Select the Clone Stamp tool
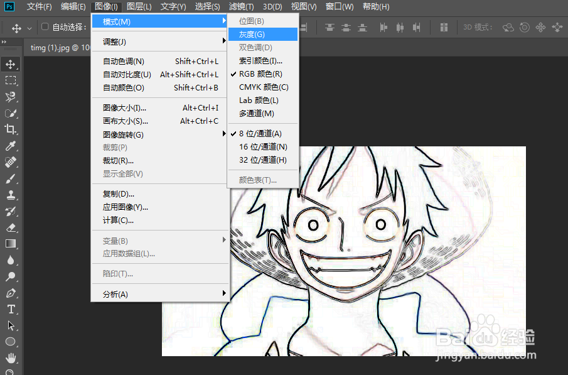 [x=11, y=195]
